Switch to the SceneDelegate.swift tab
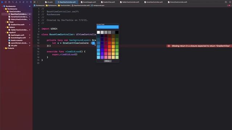This screenshot has height=130, width=232. [88, 2]
